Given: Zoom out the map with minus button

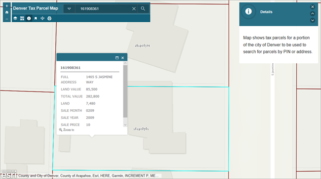Looking at the screenshot, I should click(x=7, y=19).
